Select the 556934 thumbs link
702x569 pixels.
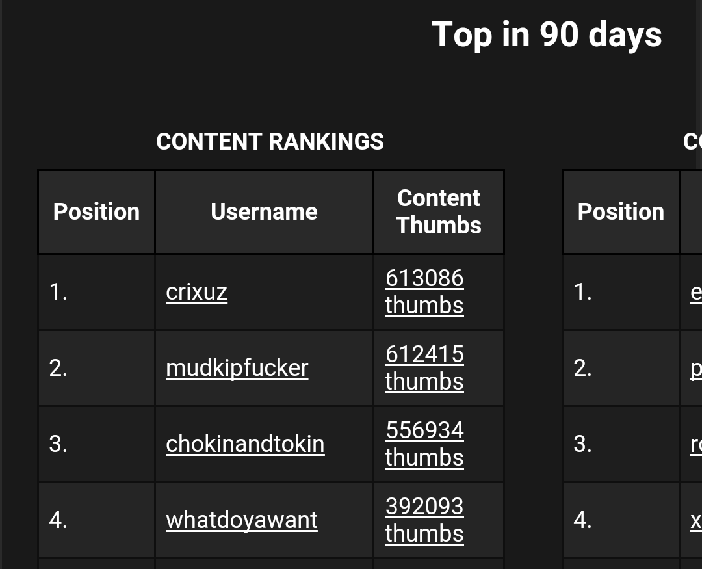[424, 443]
